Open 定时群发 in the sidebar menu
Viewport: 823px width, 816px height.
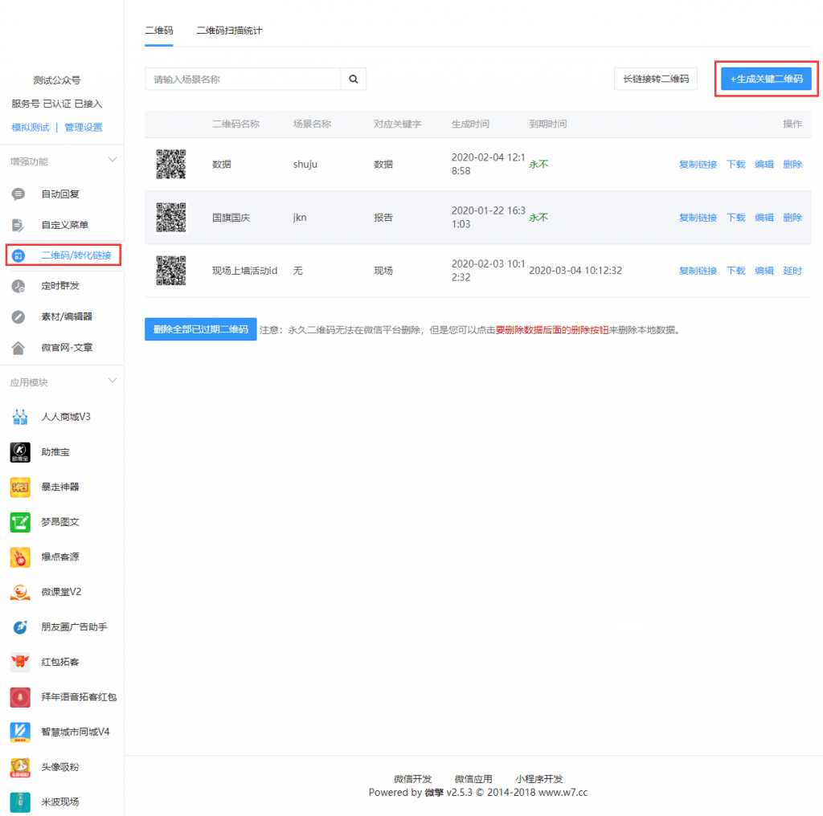(x=60, y=286)
